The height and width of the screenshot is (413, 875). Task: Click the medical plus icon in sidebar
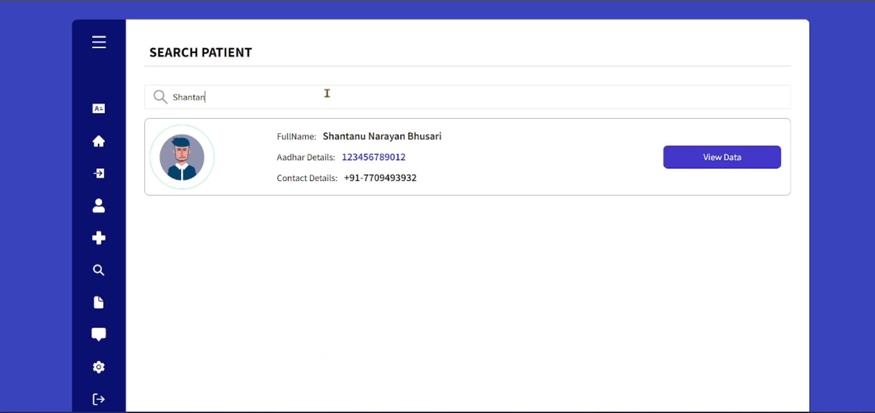[99, 238]
